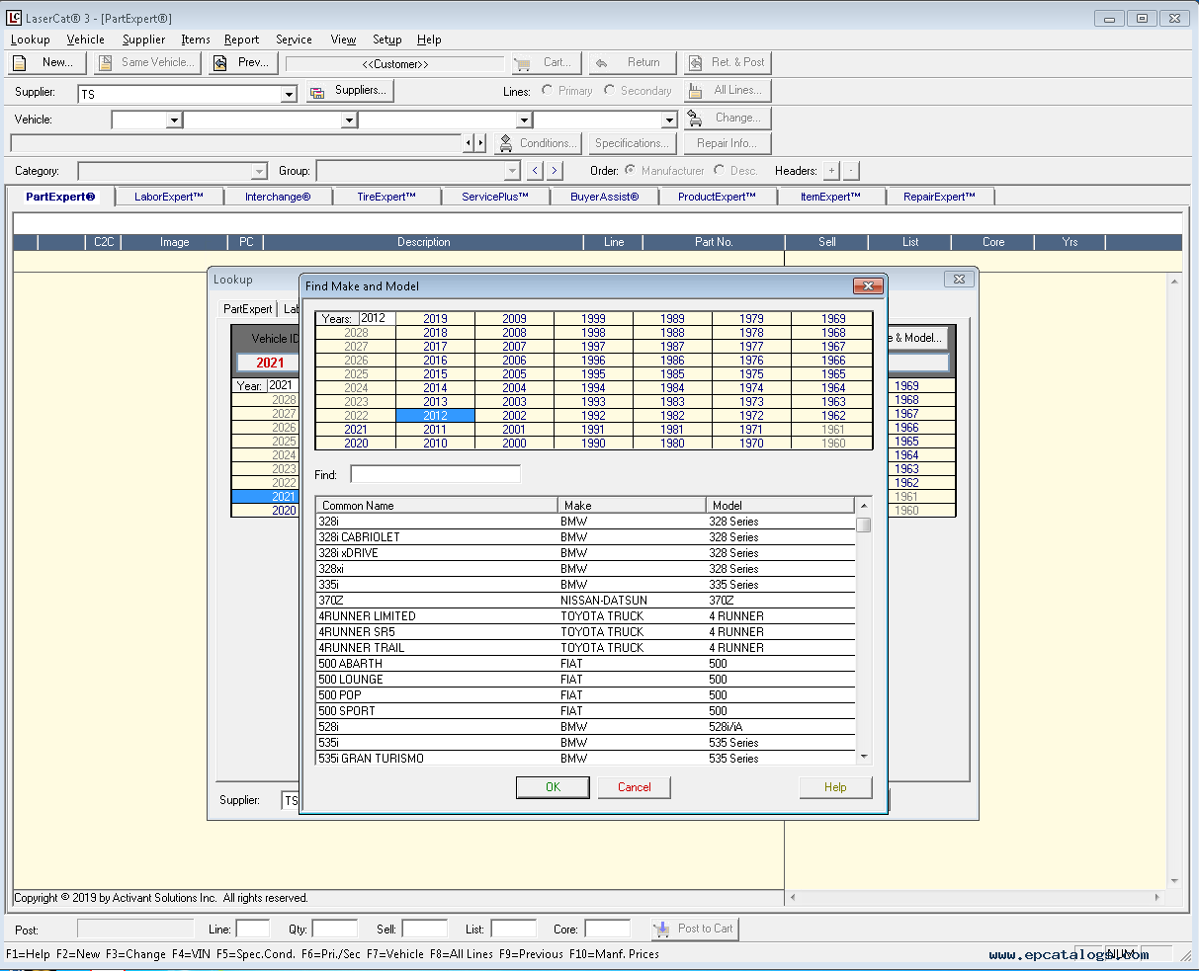Click the Common Name column header

click(x=436, y=506)
